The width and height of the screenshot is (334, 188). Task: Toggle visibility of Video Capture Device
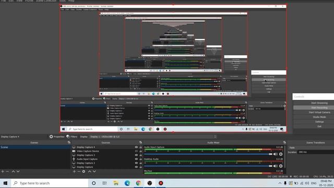click(x=136, y=151)
